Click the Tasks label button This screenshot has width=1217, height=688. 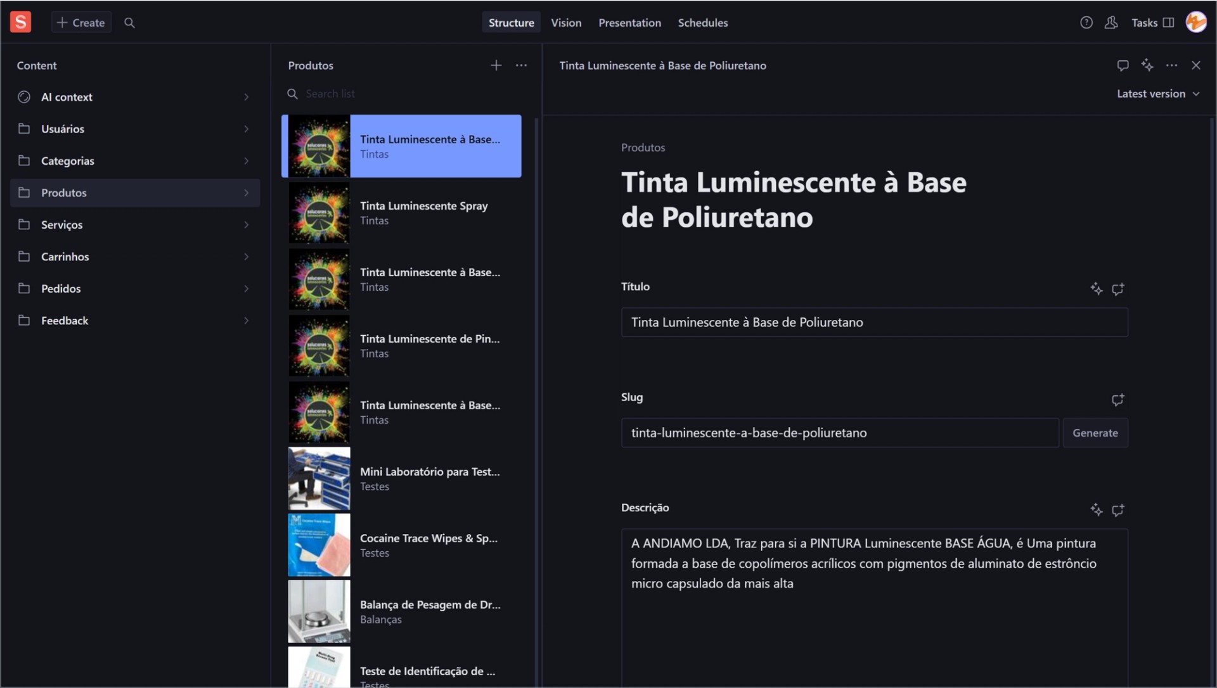pos(1144,23)
